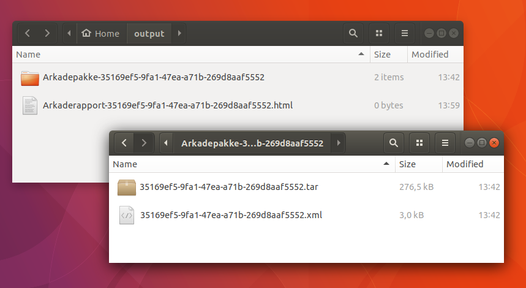Select Arkaderapport-35169ef5 html file name

point(168,105)
